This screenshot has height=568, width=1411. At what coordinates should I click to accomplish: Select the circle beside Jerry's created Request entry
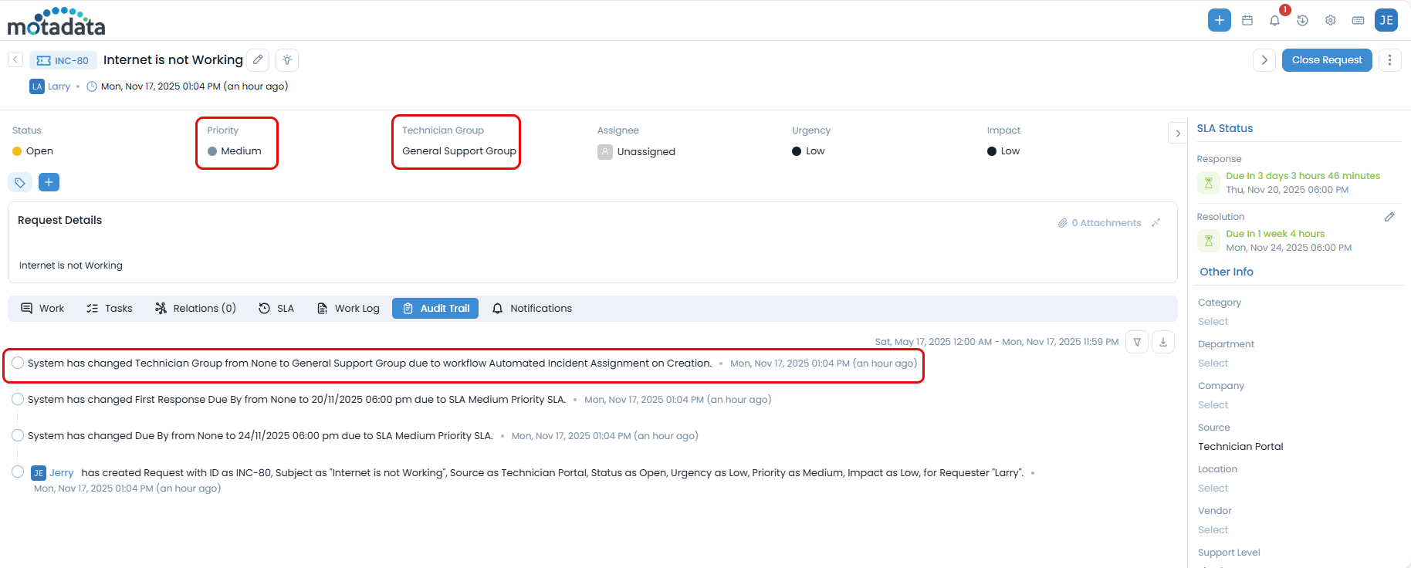18,472
